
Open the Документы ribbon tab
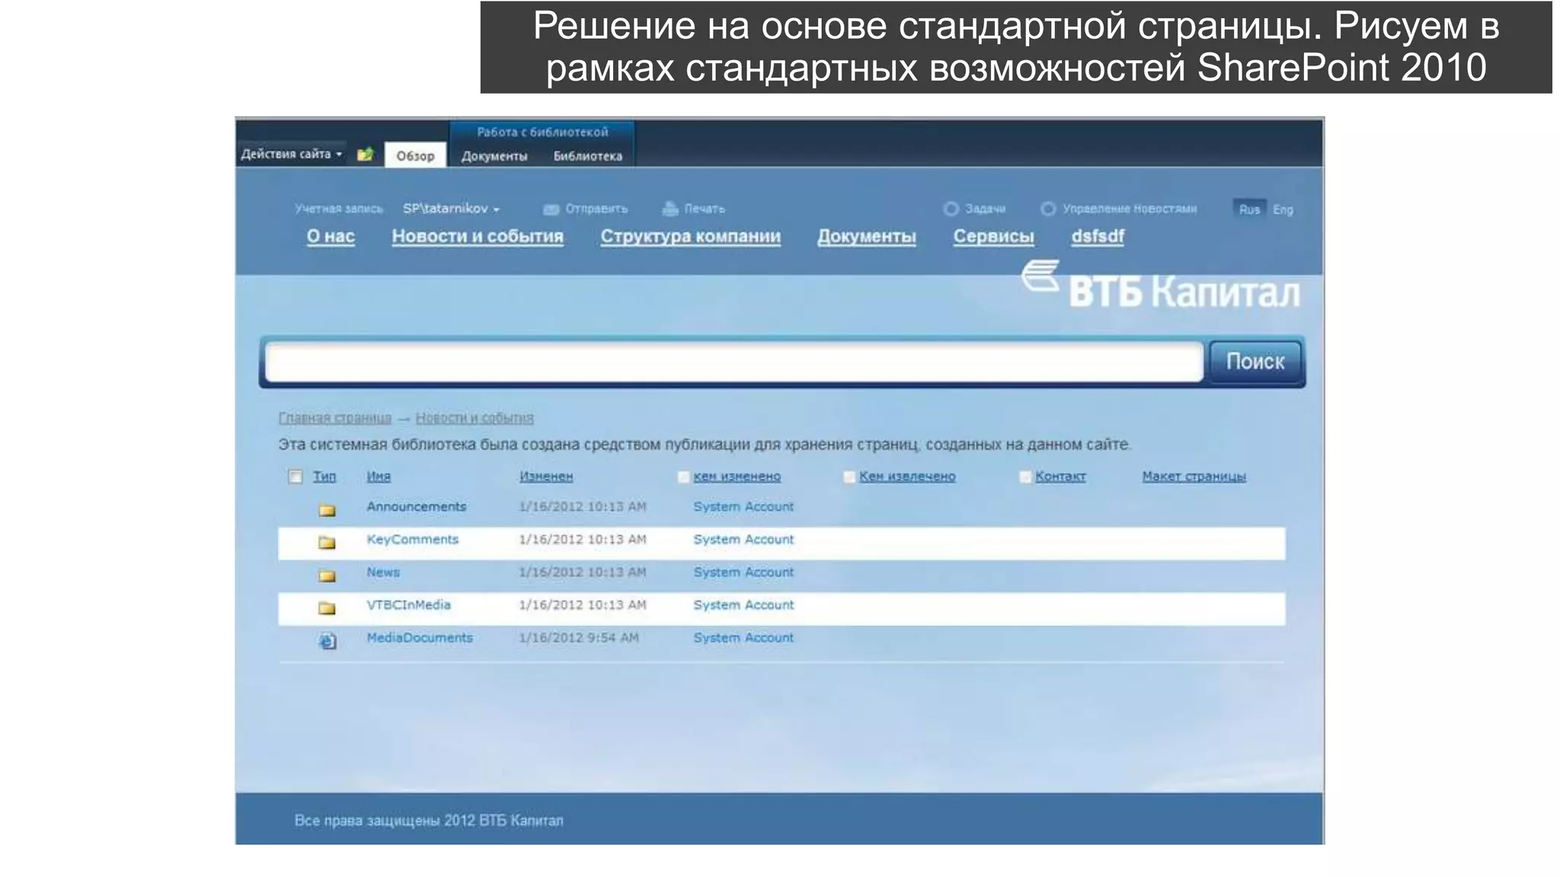(x=494, y=156)
